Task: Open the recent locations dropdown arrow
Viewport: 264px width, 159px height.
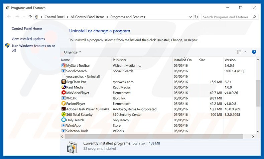Action: click(24, 17)
